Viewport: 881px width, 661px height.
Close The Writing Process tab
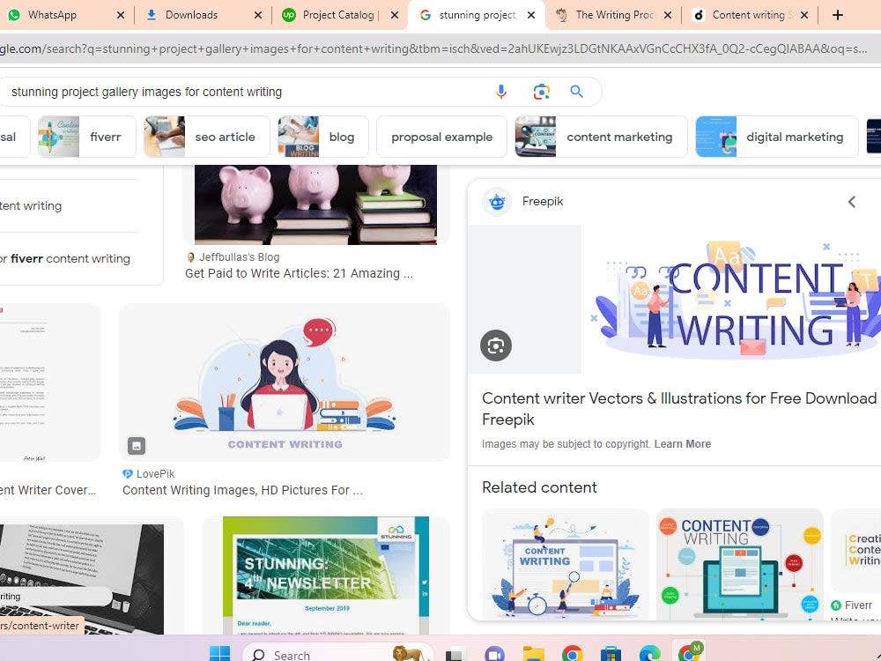668,15
